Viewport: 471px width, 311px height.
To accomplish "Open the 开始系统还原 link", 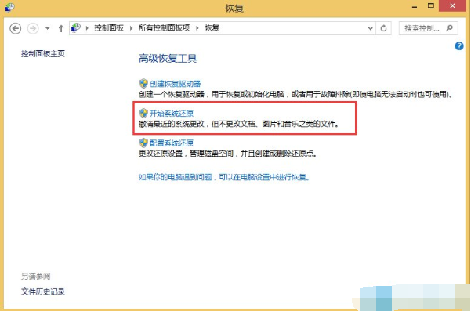I will [x=172, y=114].
